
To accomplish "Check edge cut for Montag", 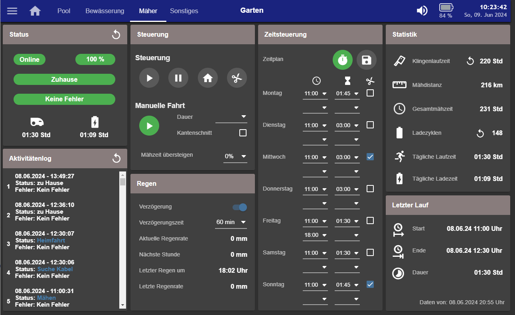I will (370, 93).
